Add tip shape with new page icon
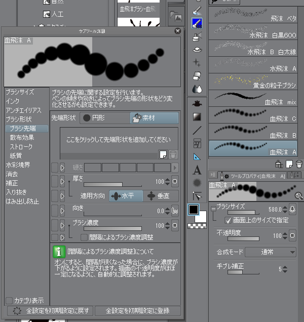The image size is (304, 322). tap(163, 154)
